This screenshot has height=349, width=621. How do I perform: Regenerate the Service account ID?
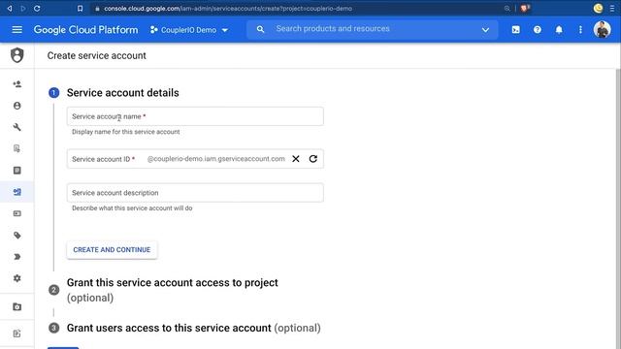click(x=312, y=159)
